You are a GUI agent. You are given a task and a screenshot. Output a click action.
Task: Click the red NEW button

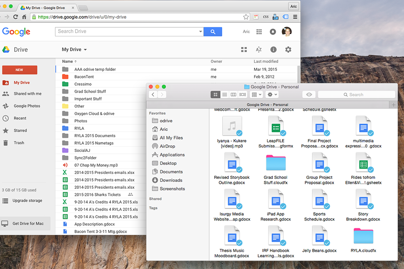point(20,70)
